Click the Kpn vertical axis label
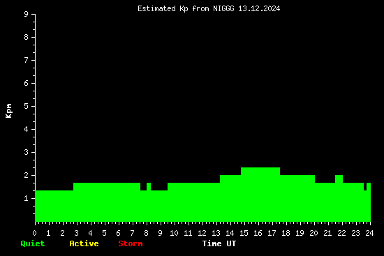The width and height of the screenshot is (384, 256). click(x=8, y=111)
